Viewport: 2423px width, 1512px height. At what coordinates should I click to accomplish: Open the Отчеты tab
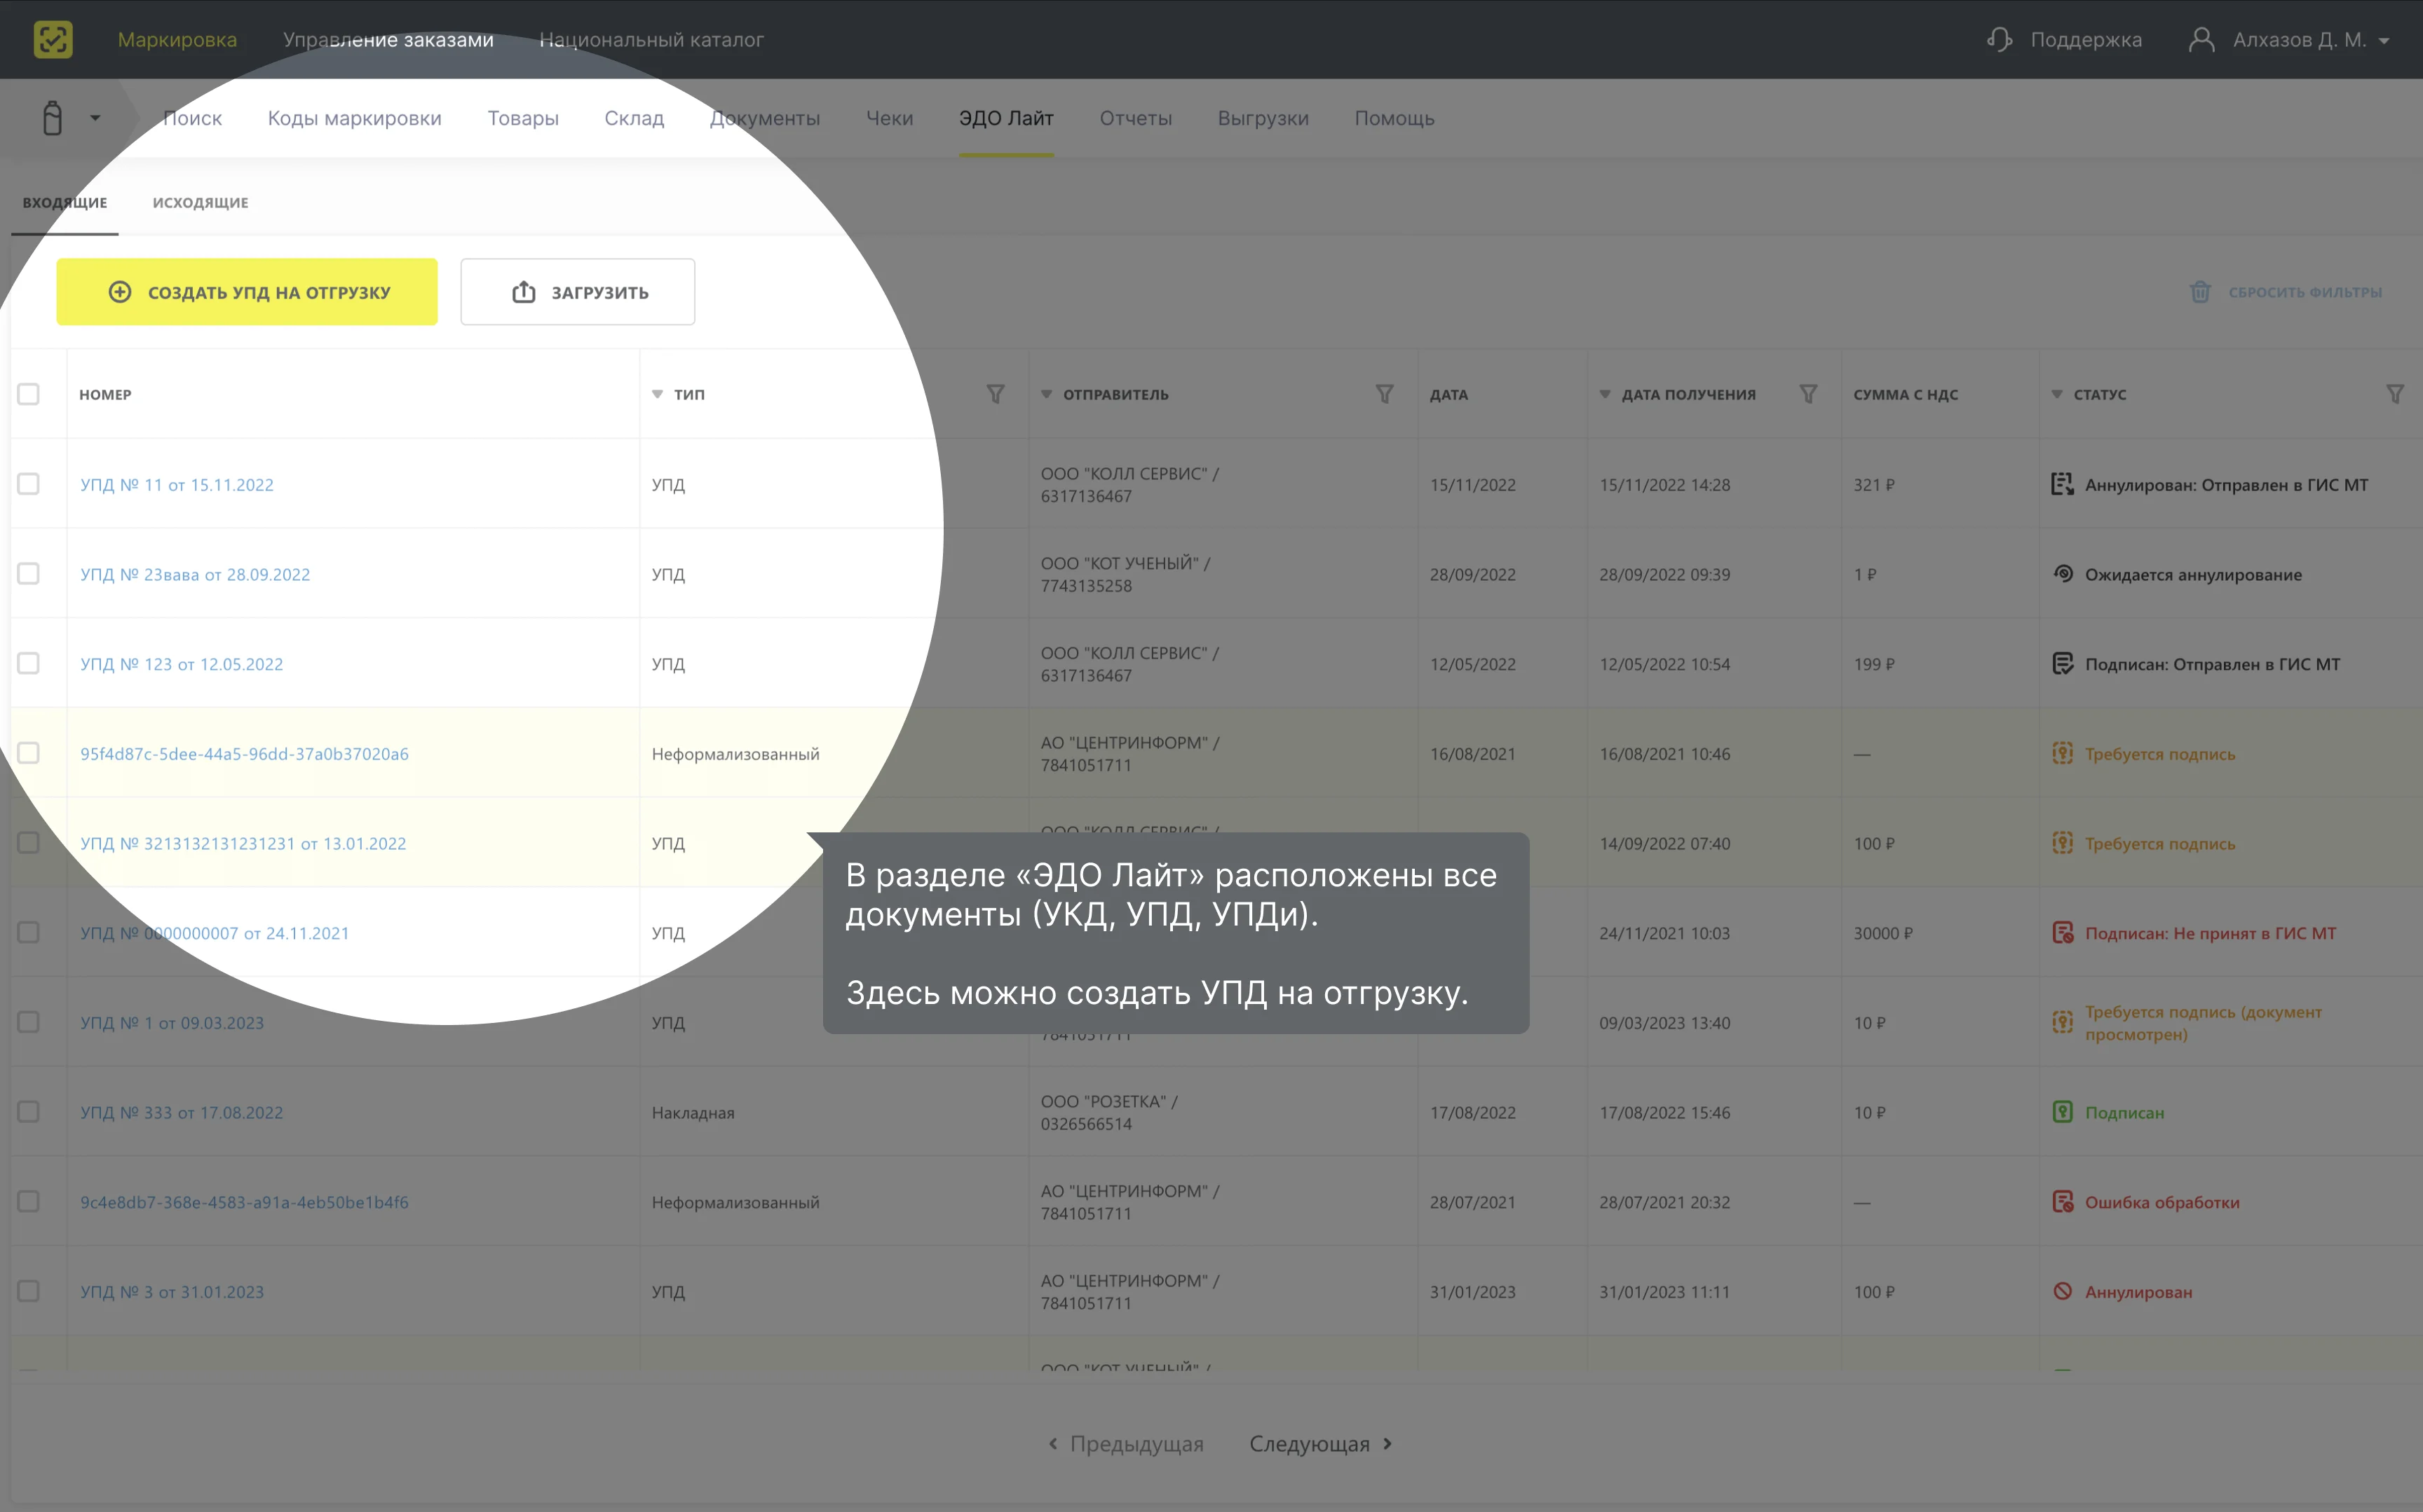(x=1136, y=118)
